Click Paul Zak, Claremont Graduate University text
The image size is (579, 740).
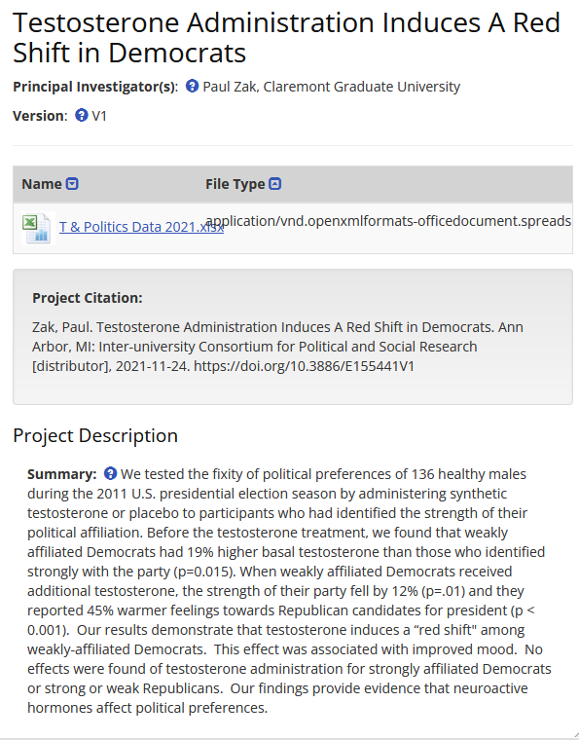332,87
